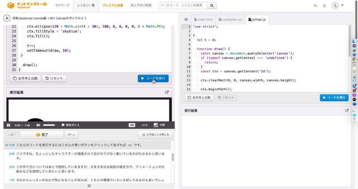Click line 4 'let t = 0;' in editor
358x189 pixels.
[206, 40]
